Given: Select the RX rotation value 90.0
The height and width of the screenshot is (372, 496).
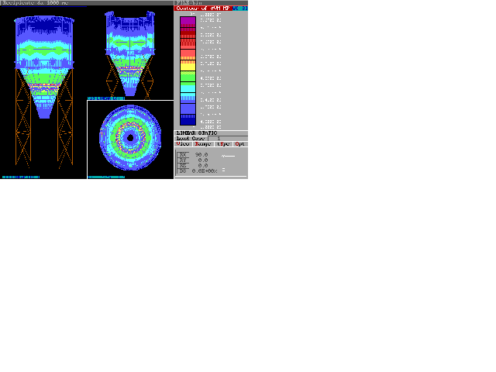Looking at the screenshot, I should (201, 155).
